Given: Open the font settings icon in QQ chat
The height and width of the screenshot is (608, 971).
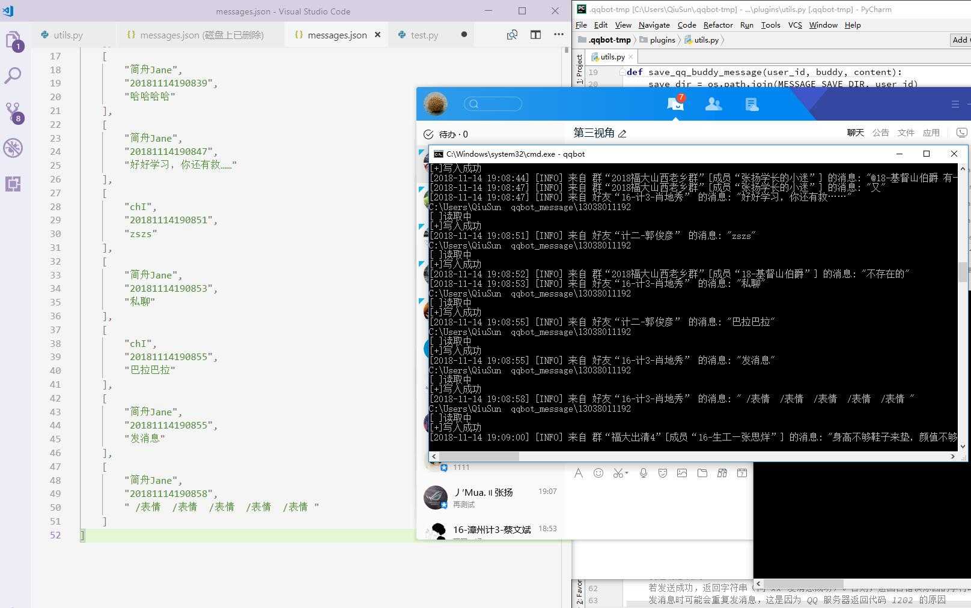Looking at the screenshot, I should [578, 473].
